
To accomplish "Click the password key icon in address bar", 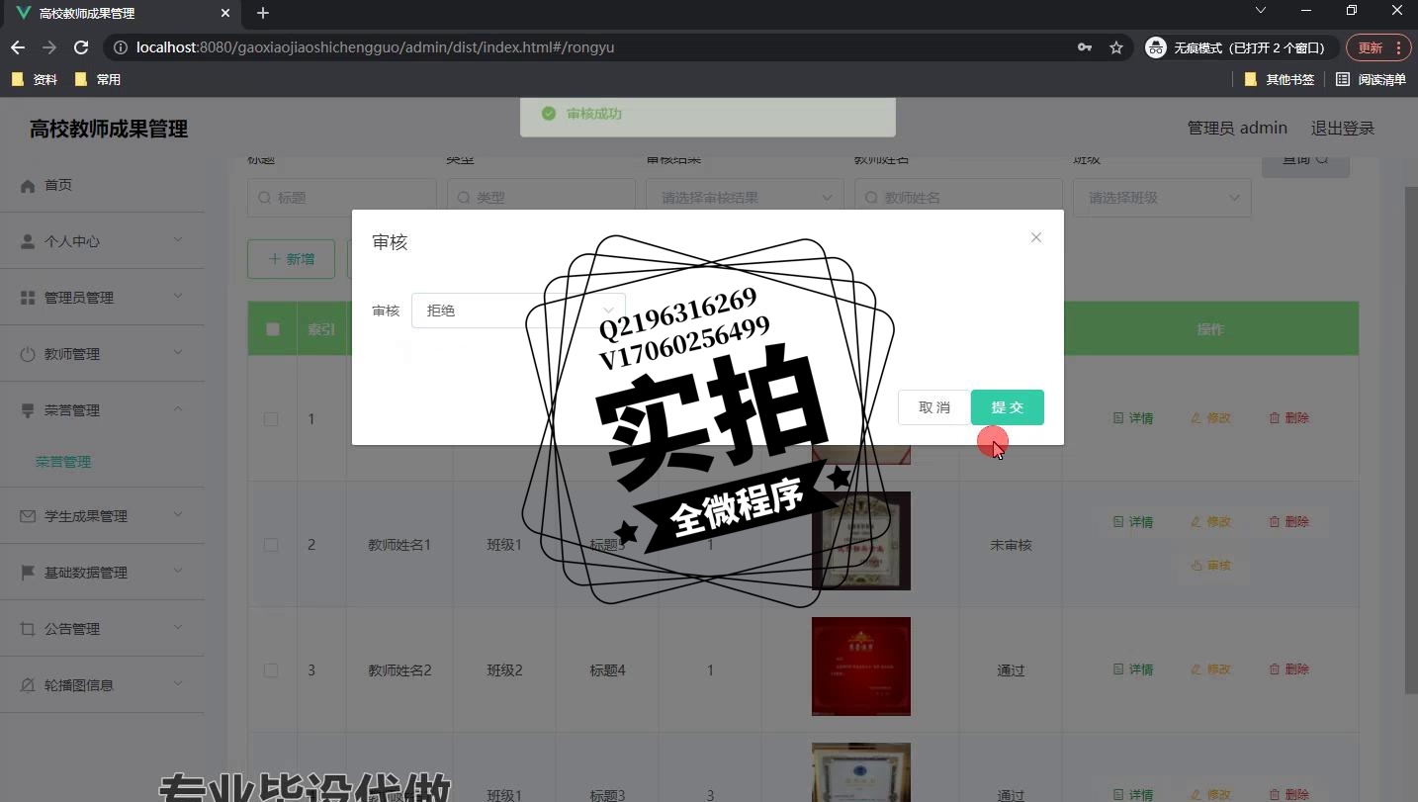I will 1085,47.
